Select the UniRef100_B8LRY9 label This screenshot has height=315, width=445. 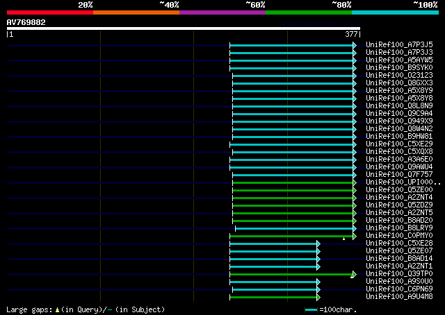(399, 228)
